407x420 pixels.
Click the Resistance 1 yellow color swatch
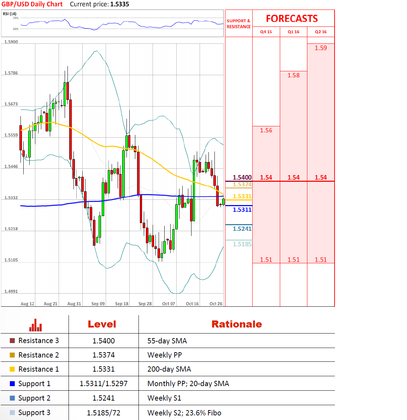click(12, 369)
